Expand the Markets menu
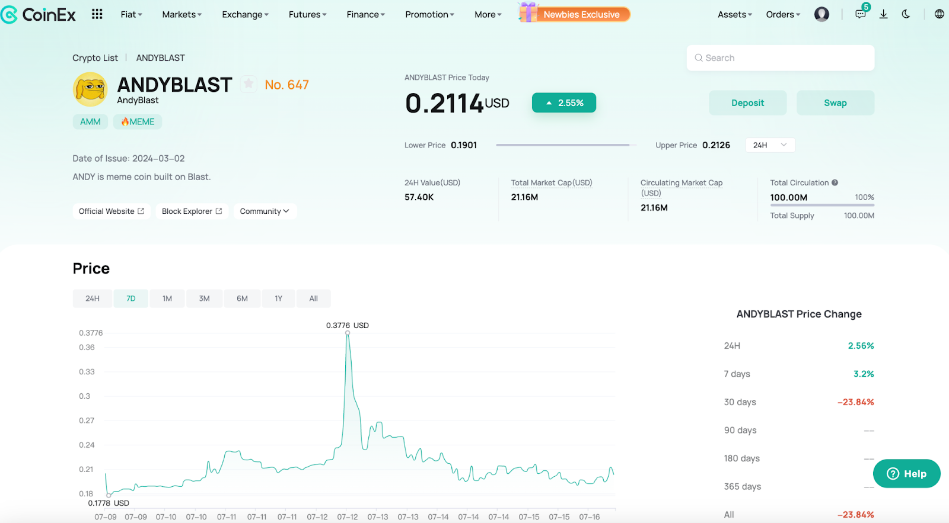 click(x=181, y=14)
